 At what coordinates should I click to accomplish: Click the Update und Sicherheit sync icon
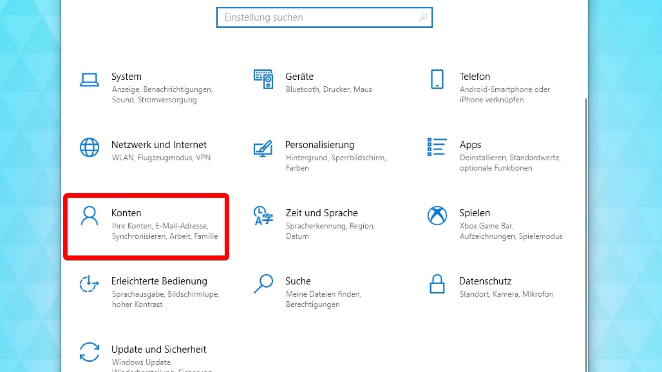tap(89, 352)
